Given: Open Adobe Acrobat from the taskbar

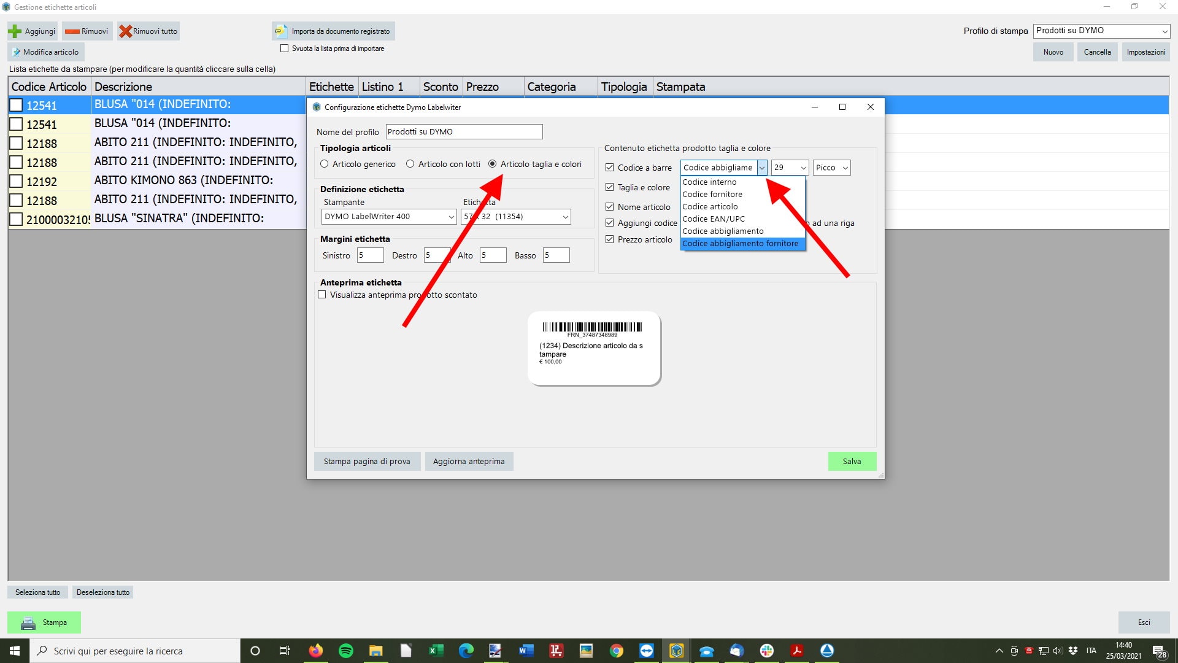Looking at the screenshot, I should 797,651.
